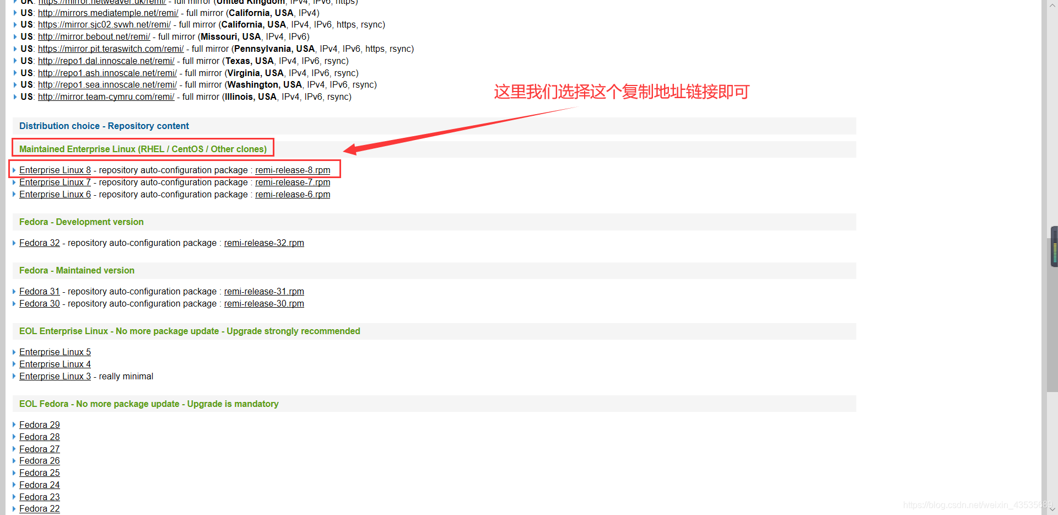Click the 'really minimal' note text
Image resolution: width=1058 pixels, height=515 pixels.
[x=126, y=377]
